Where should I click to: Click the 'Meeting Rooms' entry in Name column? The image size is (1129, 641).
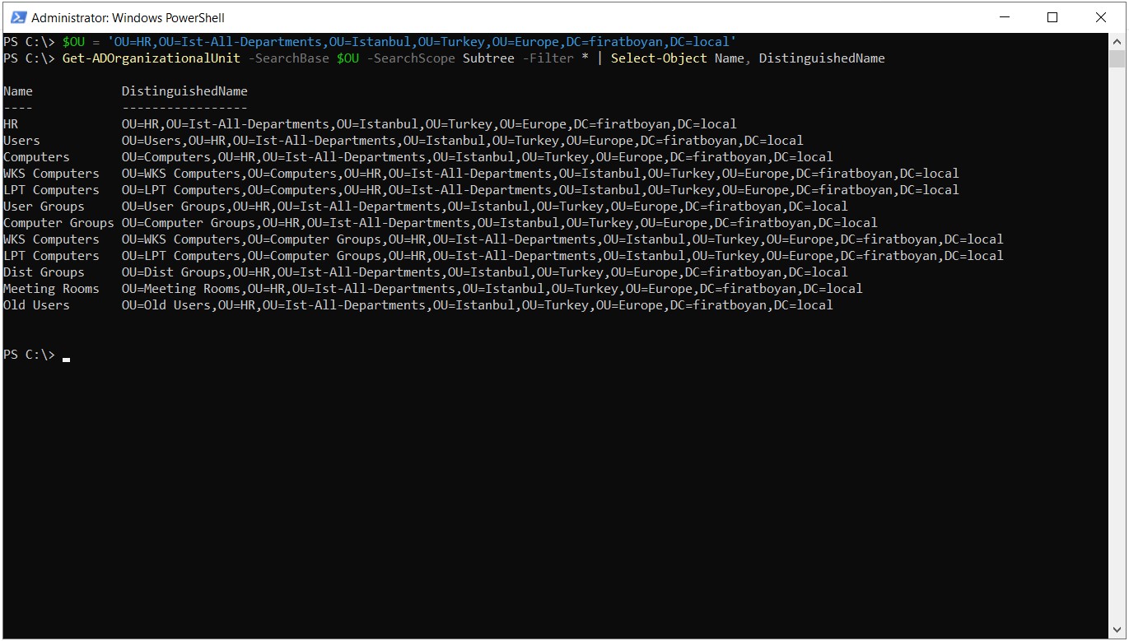tap(51, 289)
